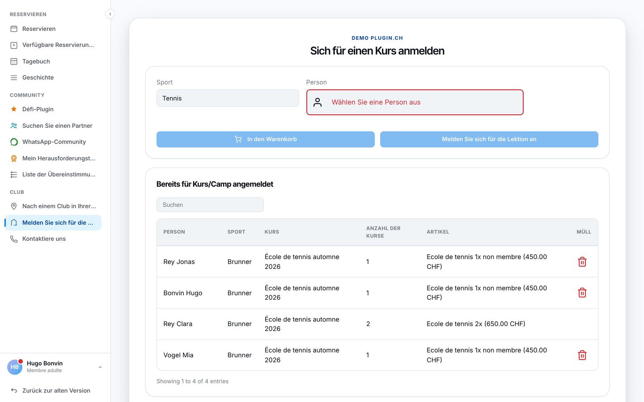
Task: Click Zurück zur alten Version link
Action: click(x=56, y=390)
